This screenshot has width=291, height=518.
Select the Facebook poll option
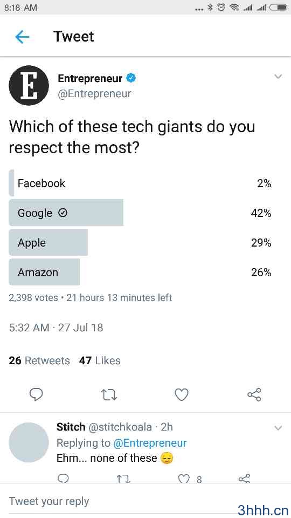click(140, 183)
